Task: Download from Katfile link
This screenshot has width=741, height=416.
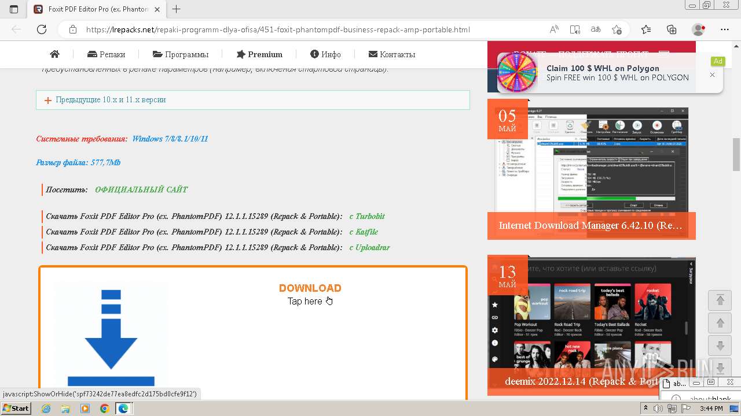Action: 364,232
